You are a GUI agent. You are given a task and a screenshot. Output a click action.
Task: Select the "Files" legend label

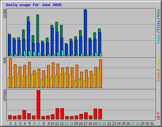pyautogui.click(x=159, y=25)
